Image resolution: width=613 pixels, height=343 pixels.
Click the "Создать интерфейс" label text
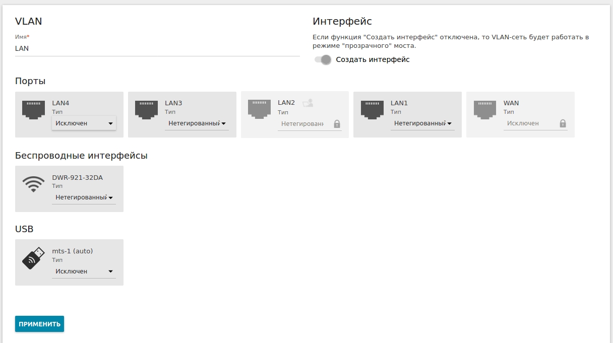pos(373,60)
